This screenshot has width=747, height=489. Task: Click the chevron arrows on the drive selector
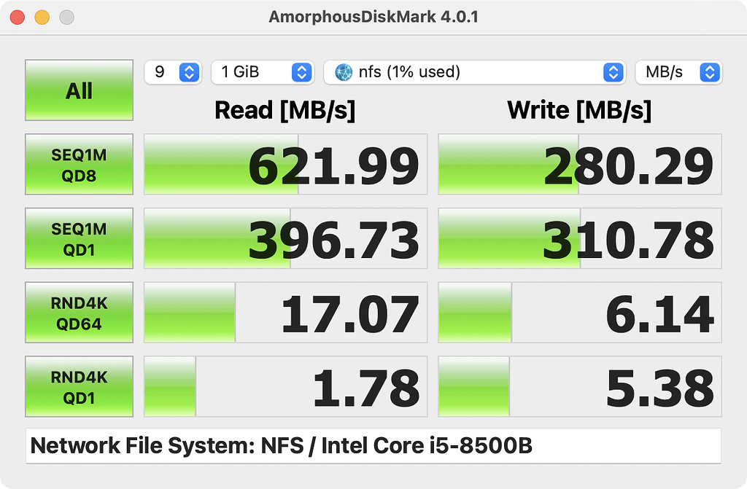[615, 72]
